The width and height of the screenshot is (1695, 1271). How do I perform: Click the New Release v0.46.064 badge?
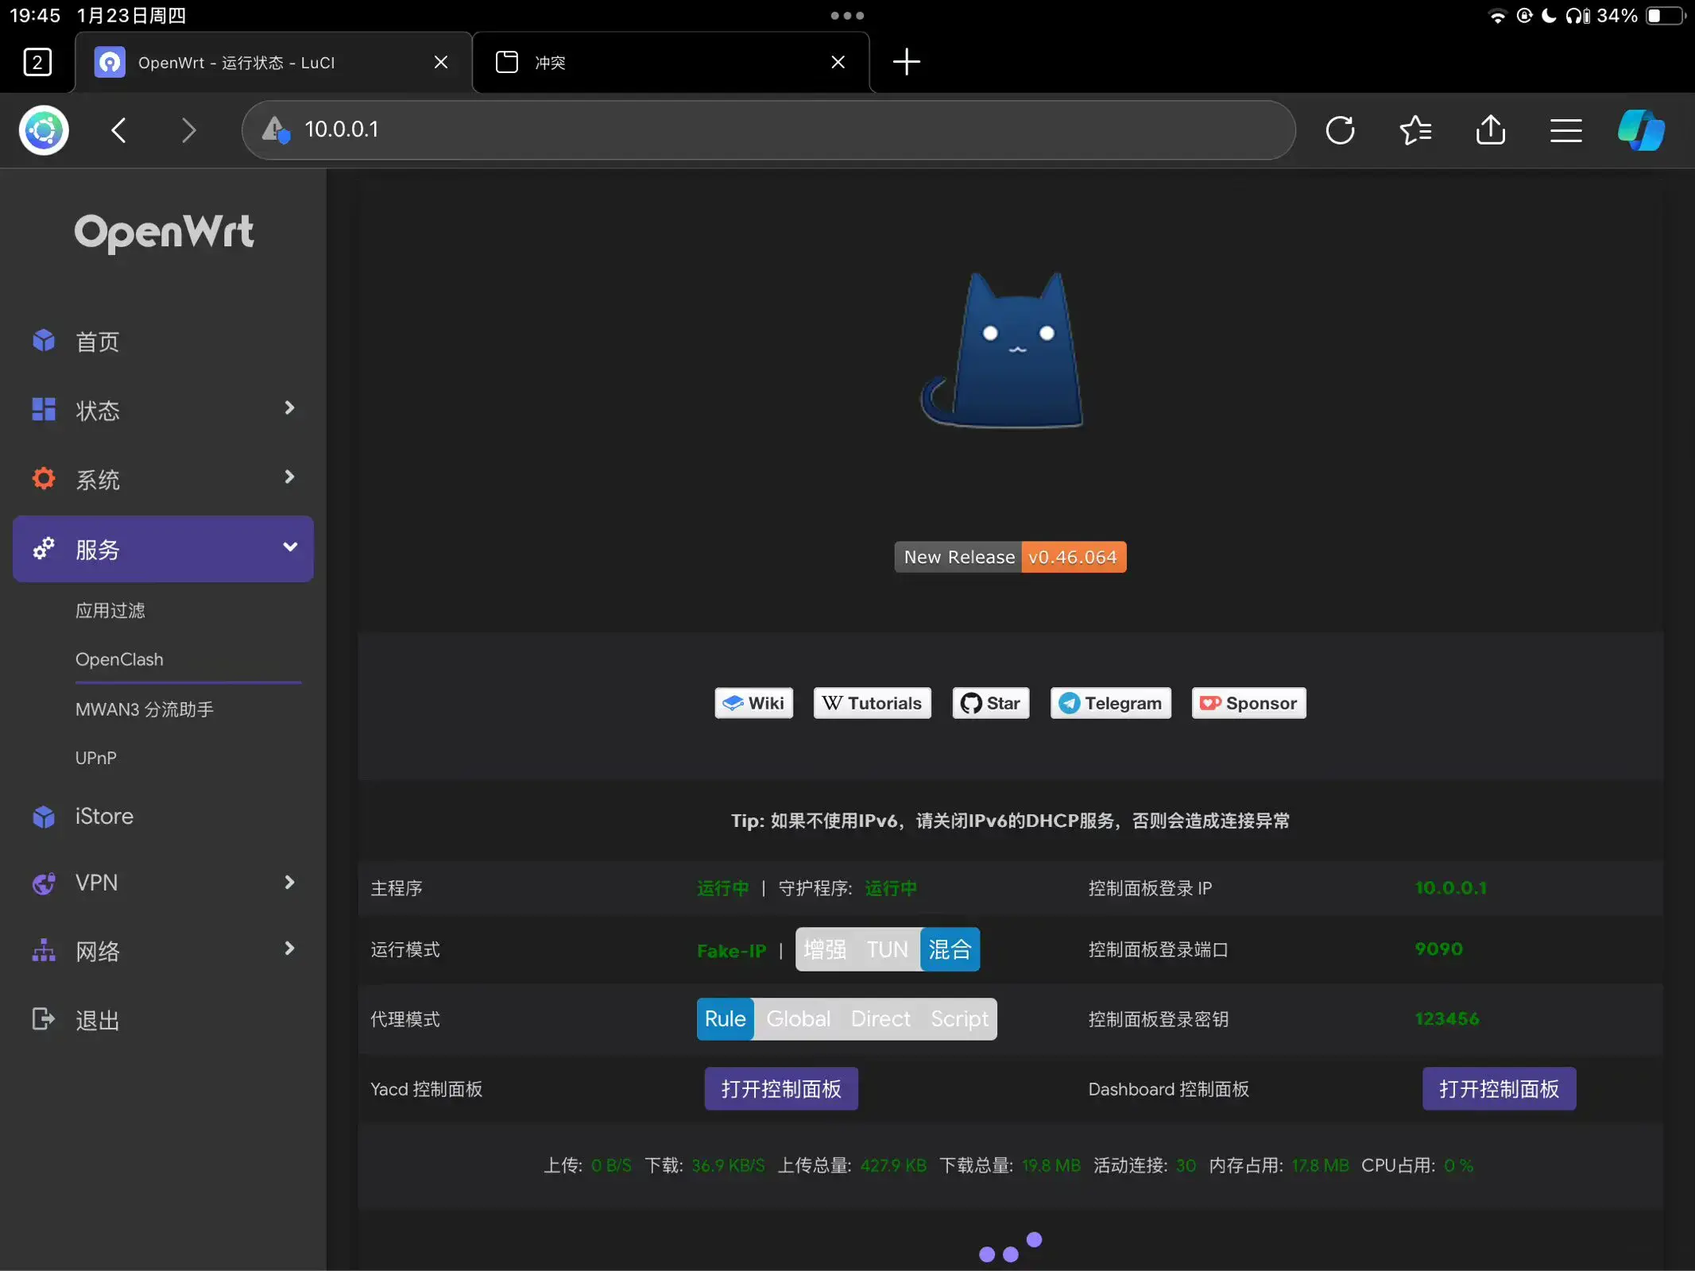[1010, 557]
